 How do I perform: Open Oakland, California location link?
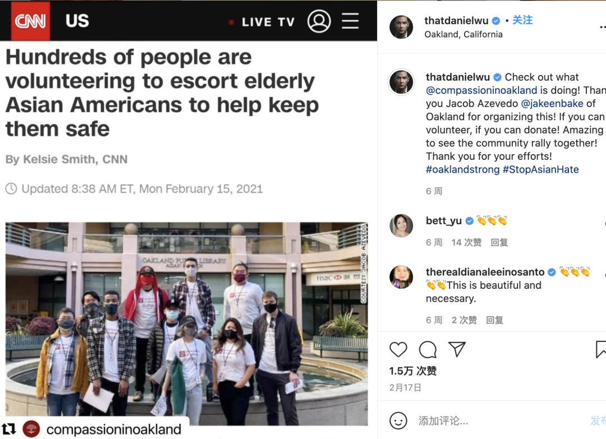point(463,34)
